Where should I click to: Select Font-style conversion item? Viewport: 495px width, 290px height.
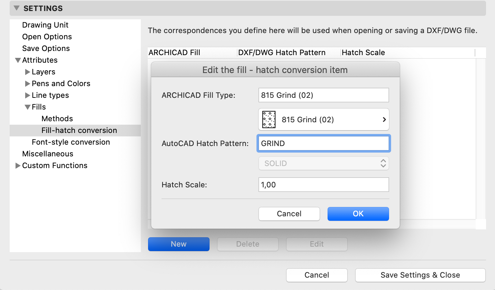[x=71, y=142]
